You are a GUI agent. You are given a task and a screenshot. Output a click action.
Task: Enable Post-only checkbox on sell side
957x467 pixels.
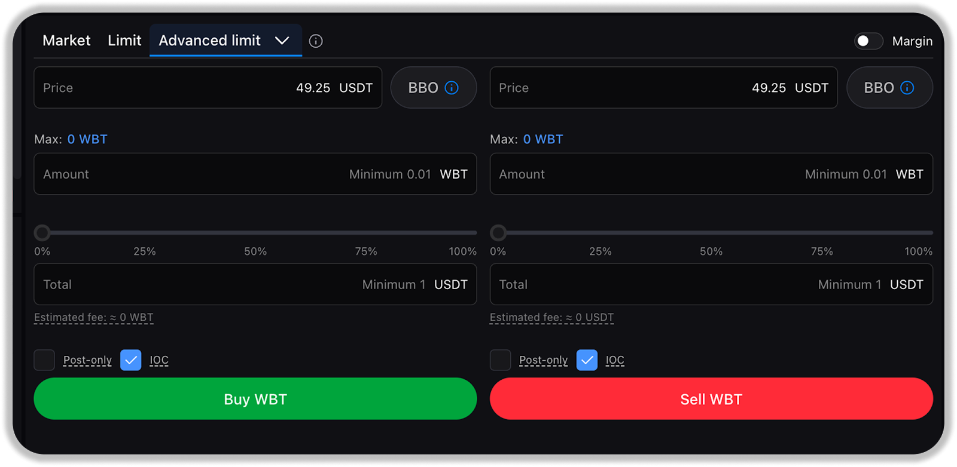[500, 360]
